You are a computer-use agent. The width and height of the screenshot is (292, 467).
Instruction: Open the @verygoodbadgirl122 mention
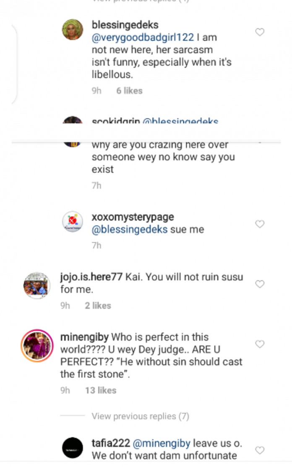click(143, 37)
